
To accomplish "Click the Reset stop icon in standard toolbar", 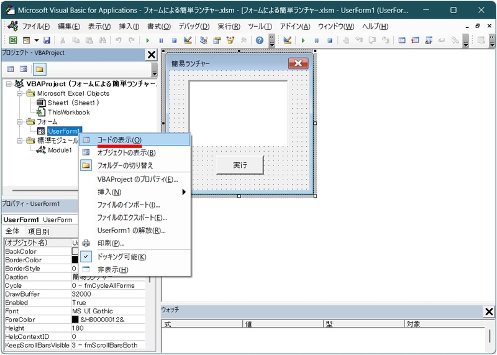I will point(174,40).
